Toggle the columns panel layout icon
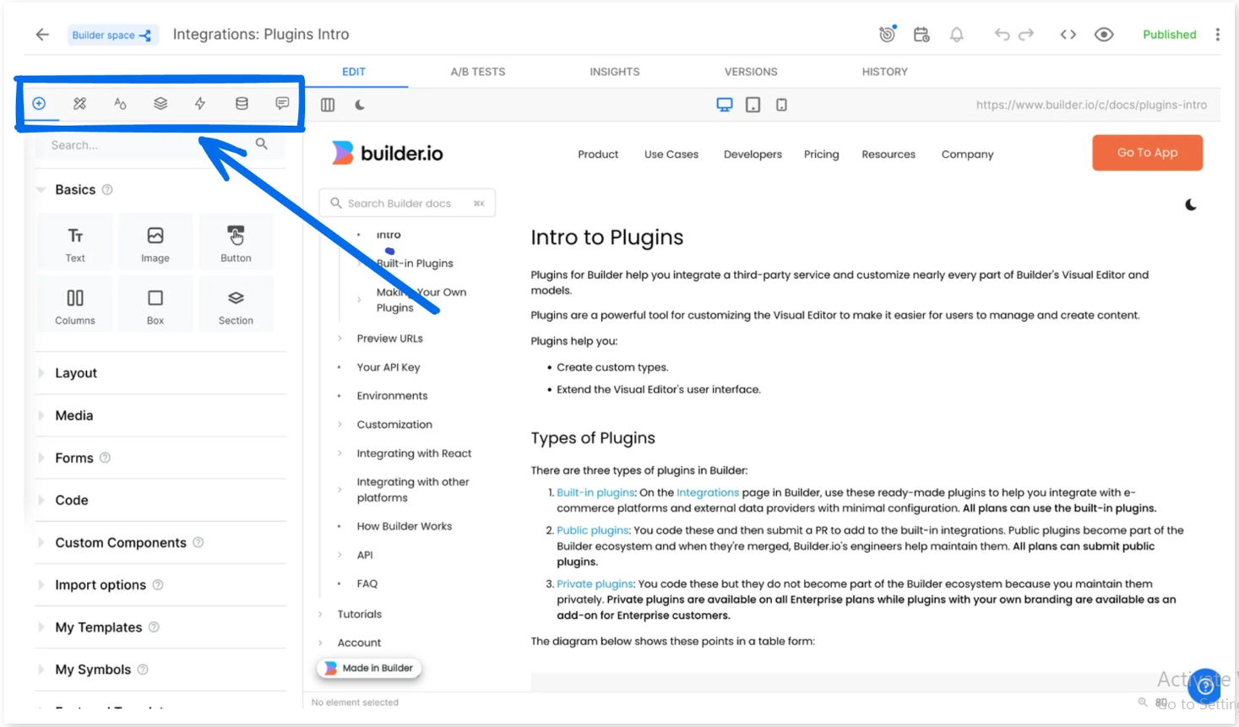The height and width of the screenshot is (727, 1239). click(328, 105)
